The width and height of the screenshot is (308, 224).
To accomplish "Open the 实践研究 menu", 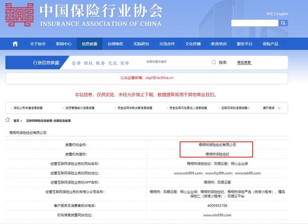I will pyautogui.click(x=141, y=44).
